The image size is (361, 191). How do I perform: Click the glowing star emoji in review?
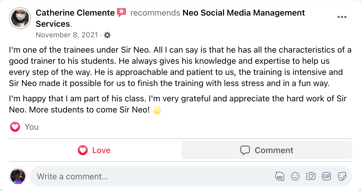coord(157,111)
